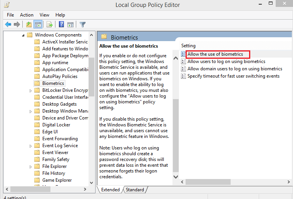Collapse the Windows Components tree node
This screenshot has width=293, height=199.
[x=23, y=35]
